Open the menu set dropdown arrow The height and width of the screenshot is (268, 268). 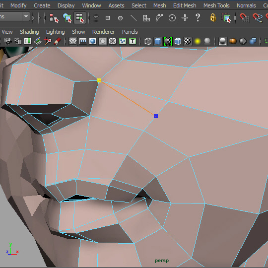click(x=26, y=16)
